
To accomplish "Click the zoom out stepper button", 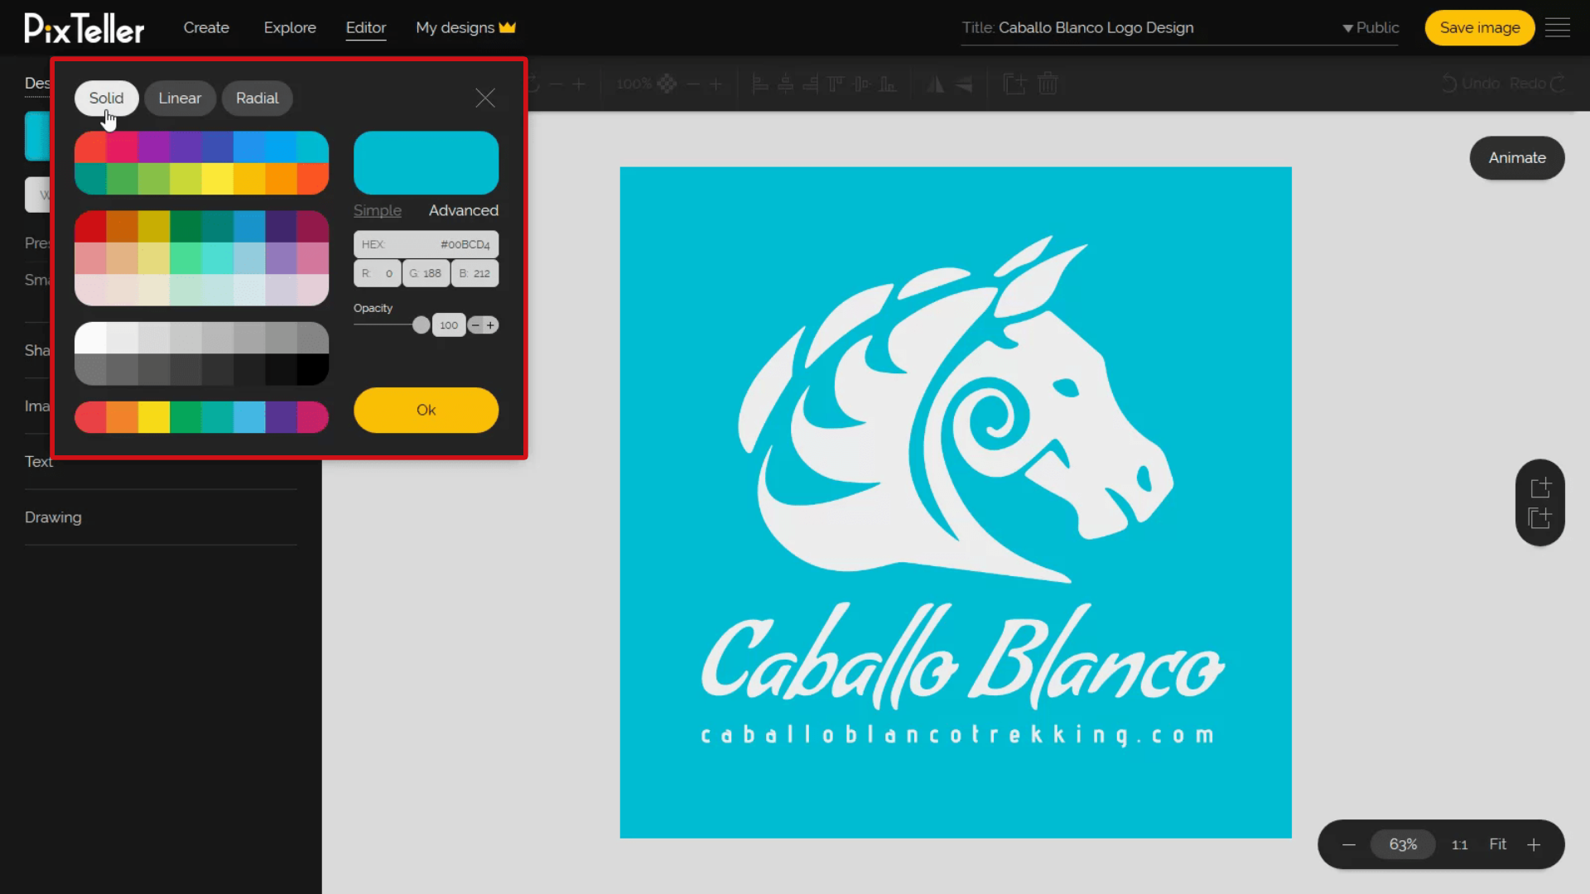I will point(1347,844).
